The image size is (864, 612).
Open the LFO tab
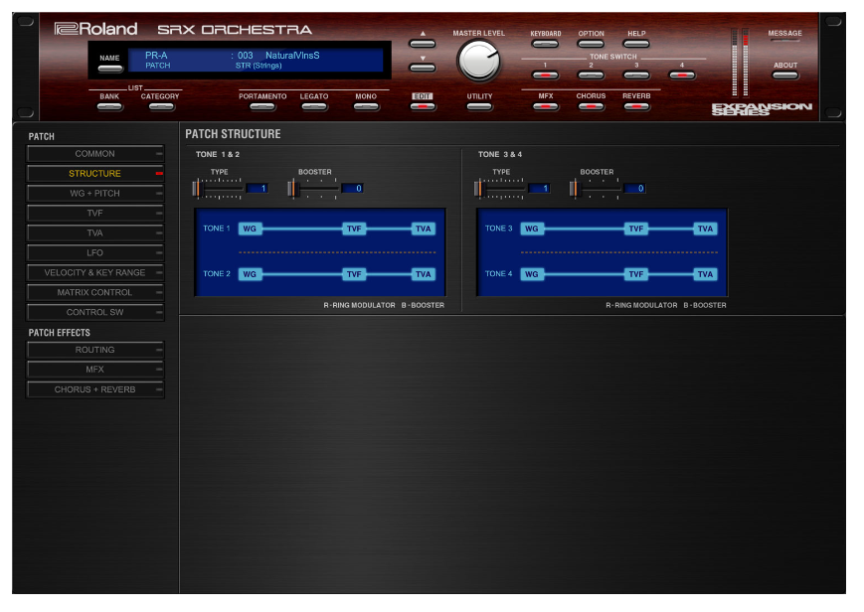[x=95, y=252]
